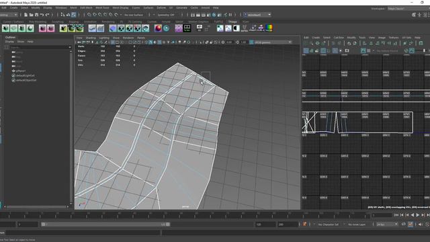Toggle the color management button in viewport
Viewport: 430px width, 242px height.
pos(251,42)
